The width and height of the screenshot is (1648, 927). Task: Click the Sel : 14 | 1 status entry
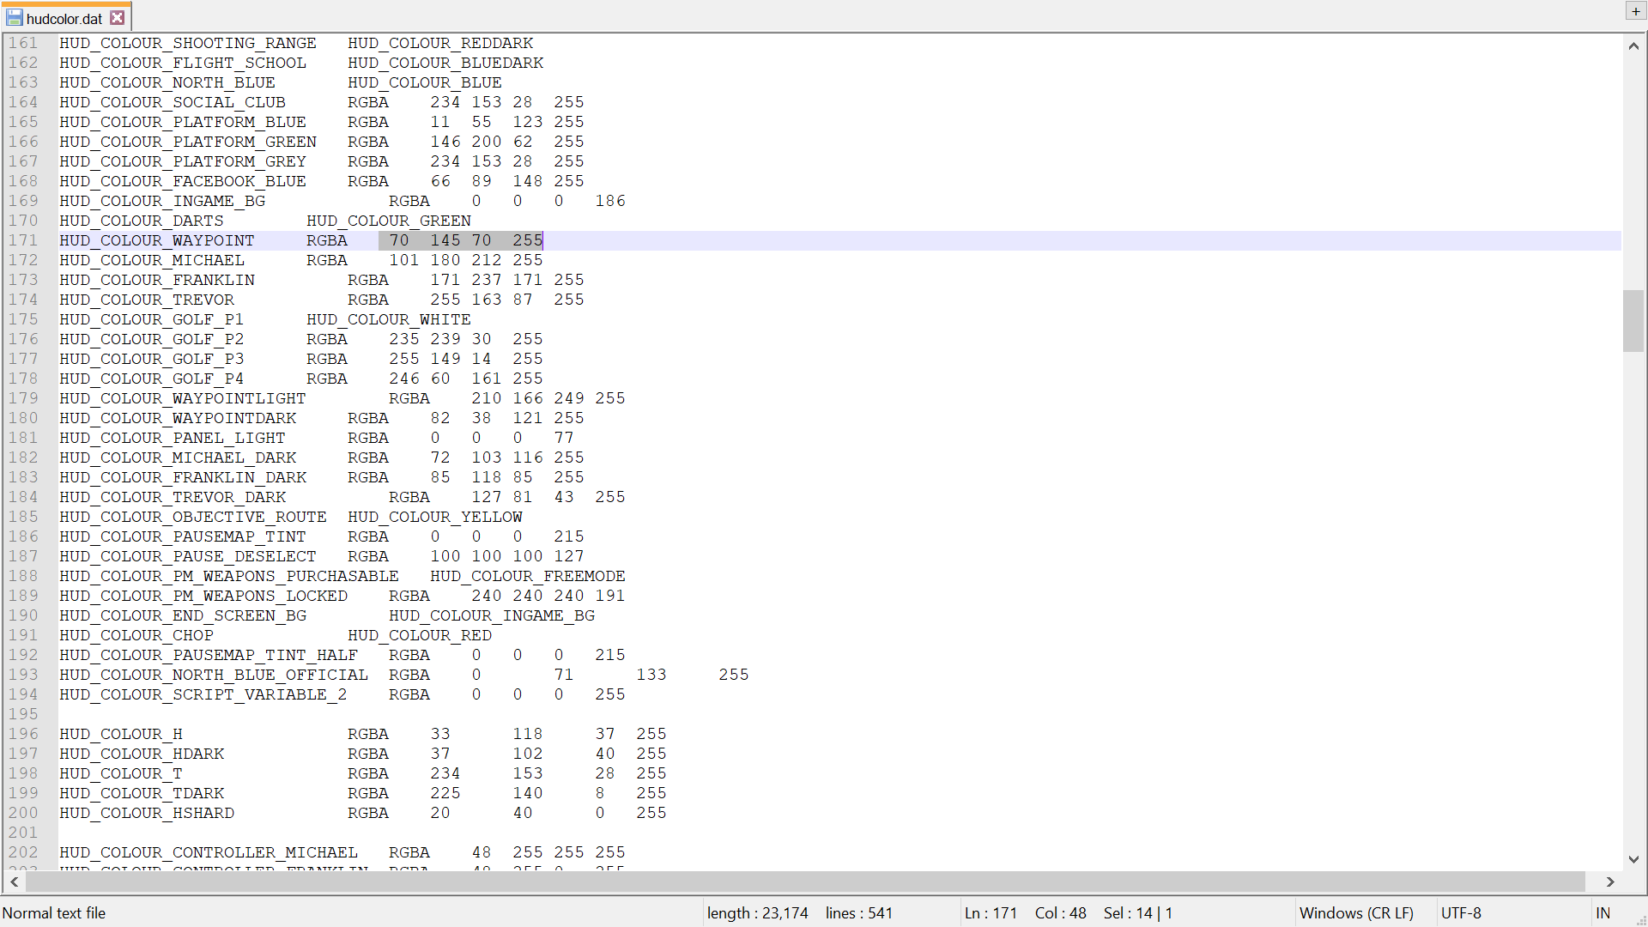[1138, 913]
